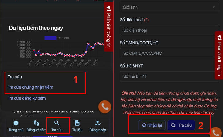
Task: Focus the Số CMND/CCCD/HC input field
Action: click(169, 53)
